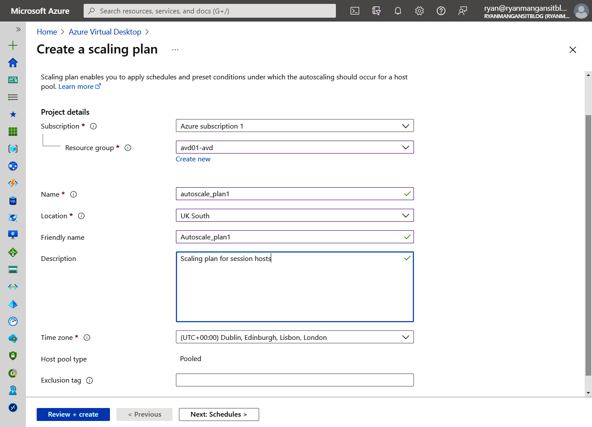Open the Resource group dropdown
Image resolution: width=592 pixels, height=427 pixels.
pyautogui.click(x=294, y=147)
